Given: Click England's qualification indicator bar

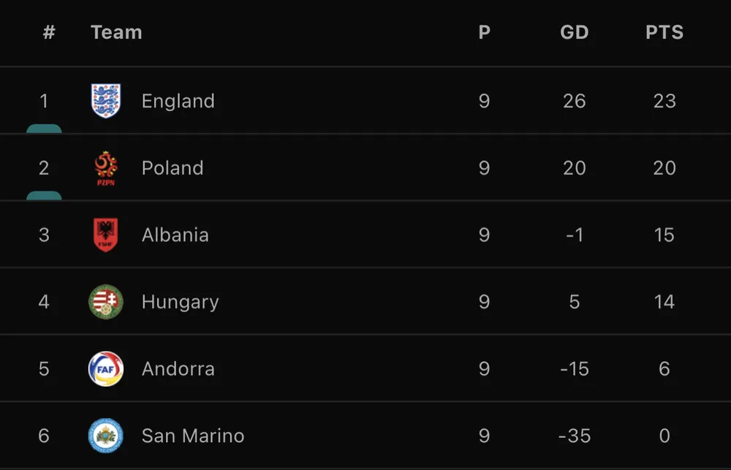Looking at the screenshot, I should tap(44, 129).
